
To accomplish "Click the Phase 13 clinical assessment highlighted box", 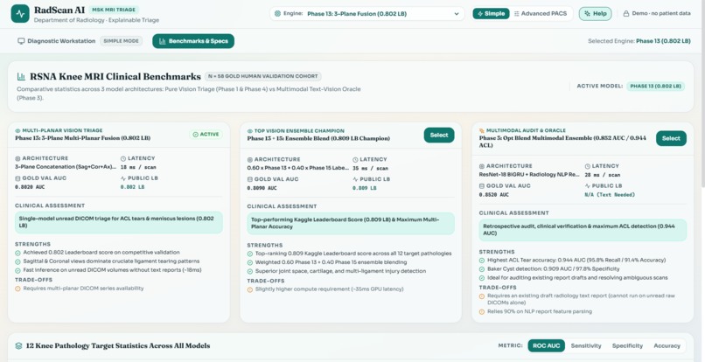I will tap(119, 222).
